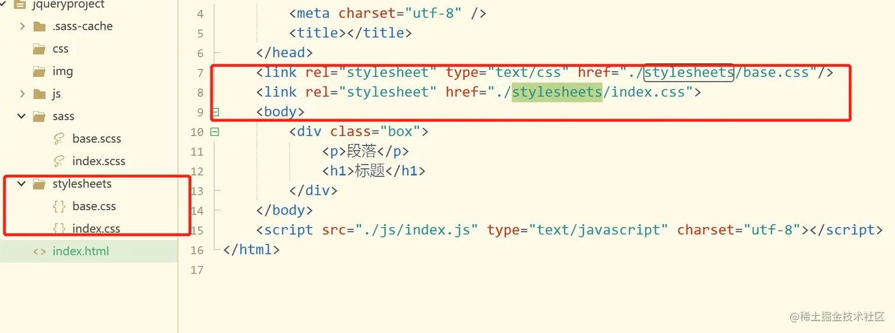Click the sass folder icon

(40, 116)
